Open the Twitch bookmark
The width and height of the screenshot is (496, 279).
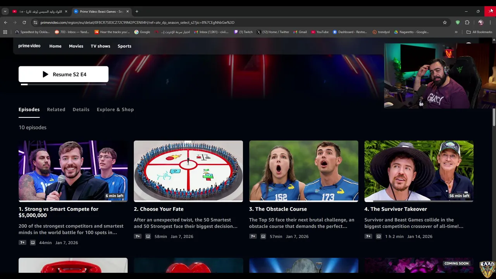243,32
